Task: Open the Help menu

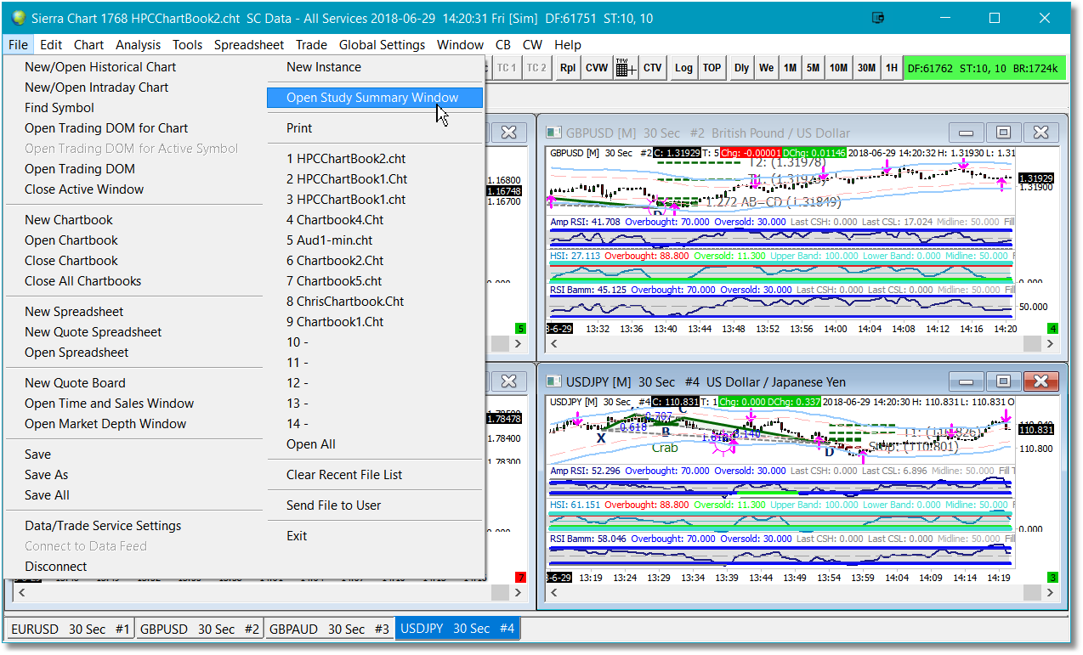Action: [x=567, y=45]
